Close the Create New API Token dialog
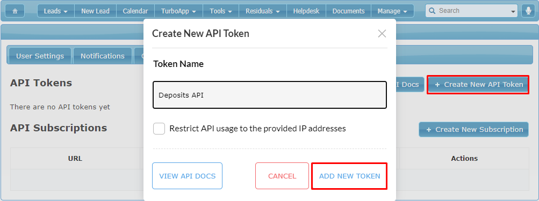The image size is (539, 201). 382,34
